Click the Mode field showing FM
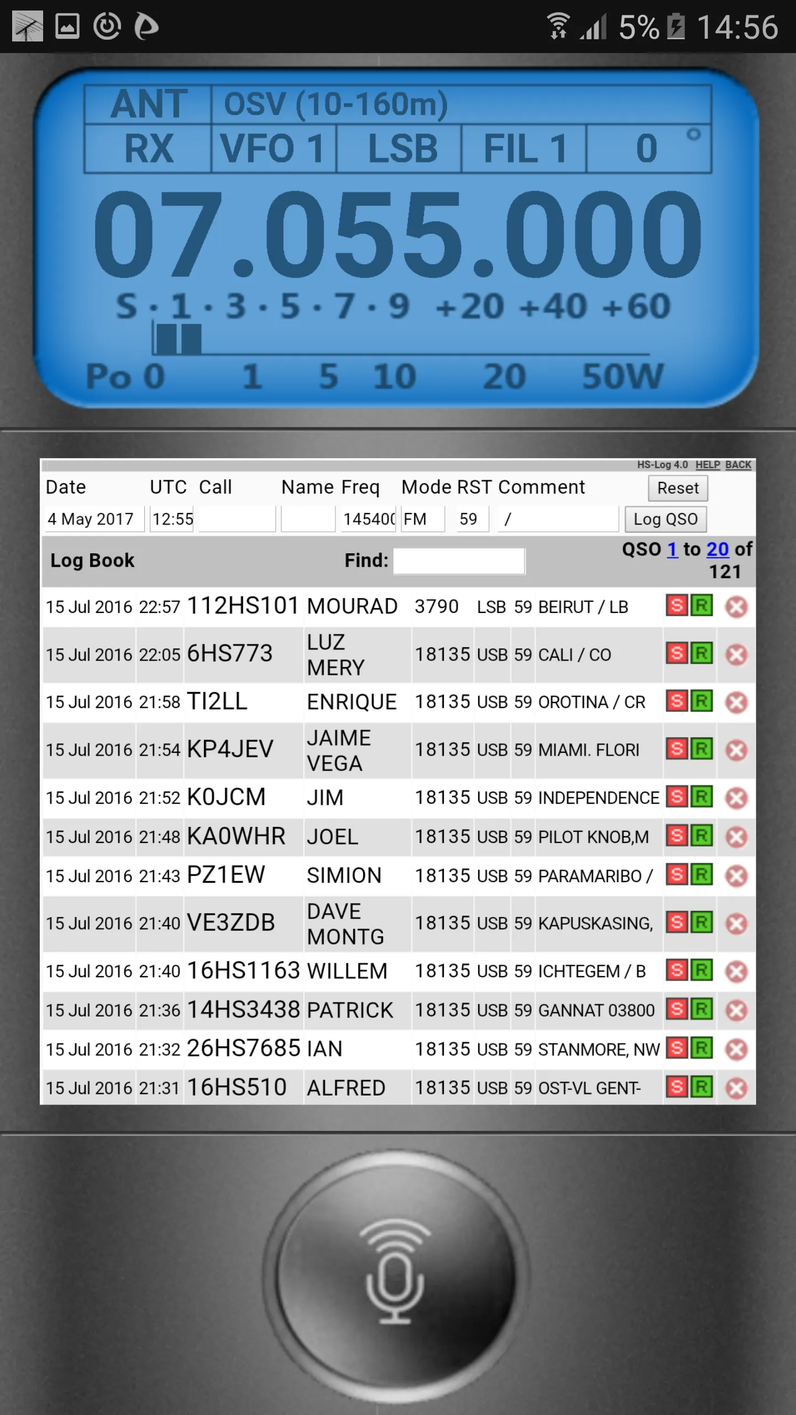 coord(423,519)
